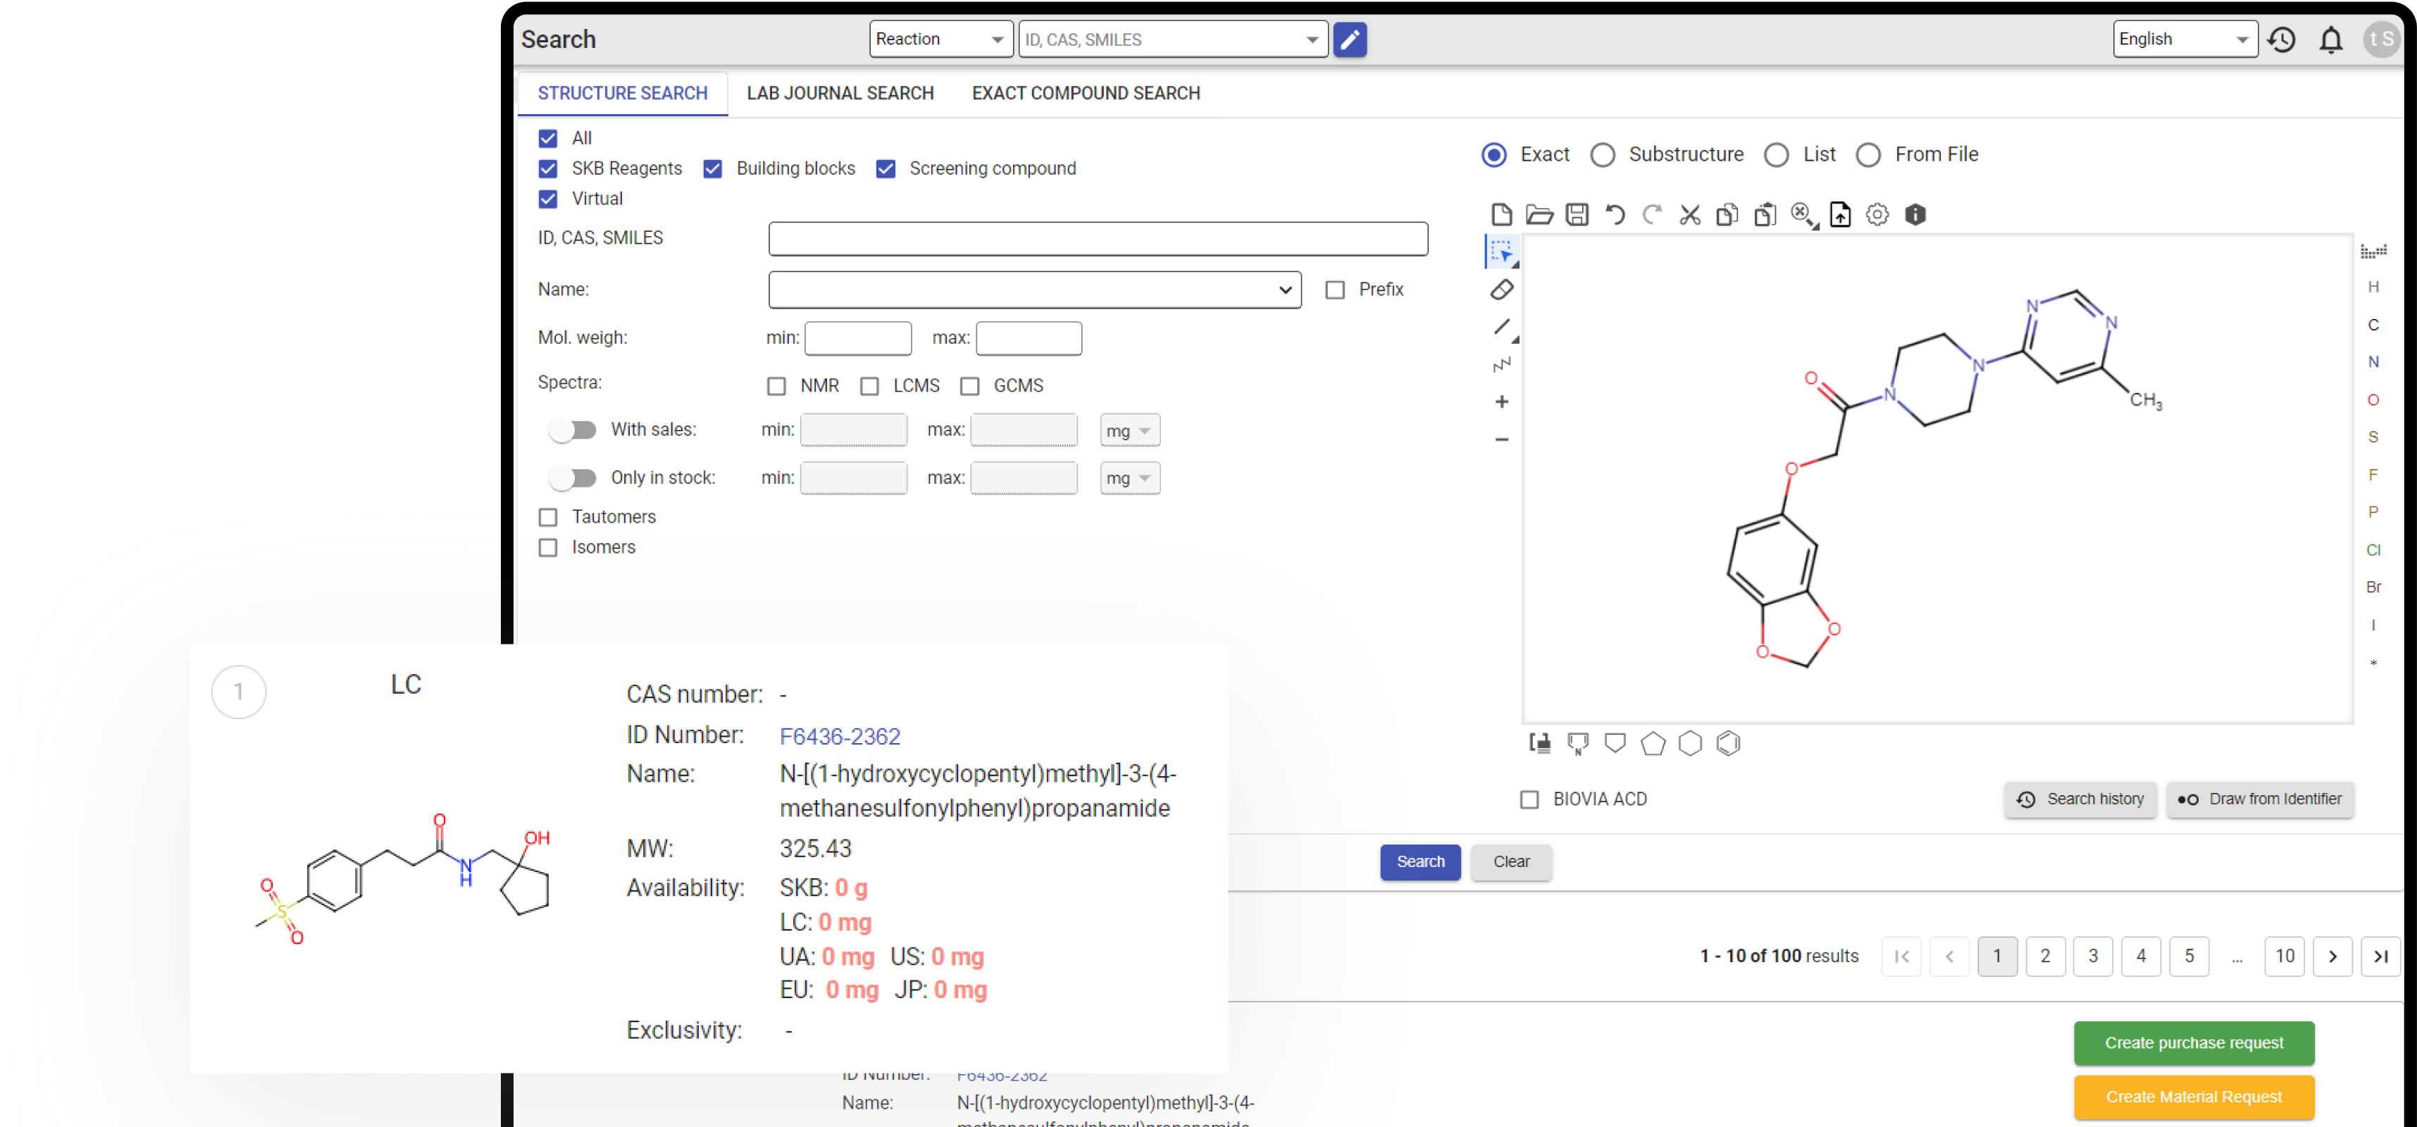The image size is (2417, 1127).
Task: Click the Create purchase request button
Action: 2193,1042
